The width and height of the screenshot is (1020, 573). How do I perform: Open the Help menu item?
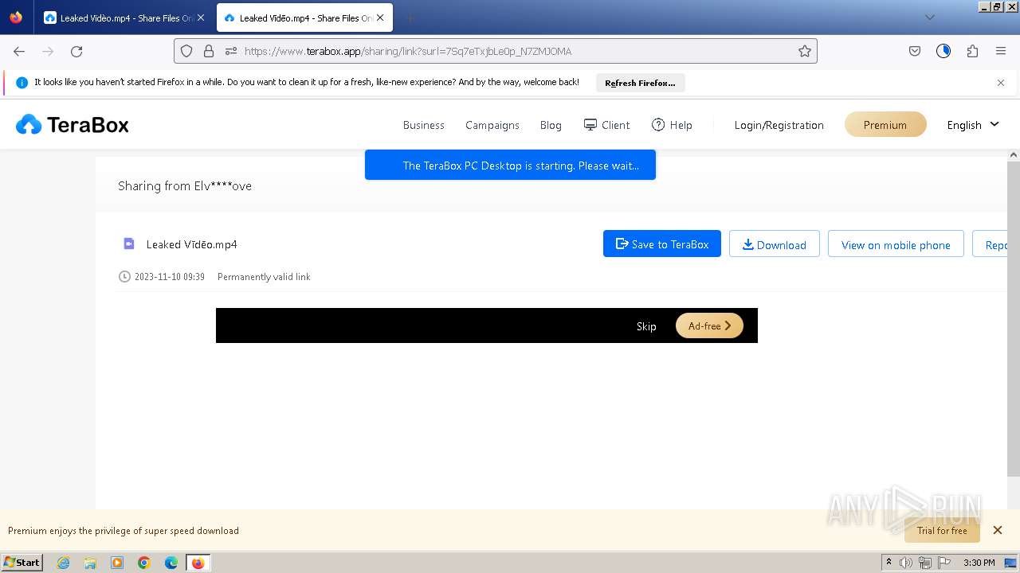(x=672, y=125)
